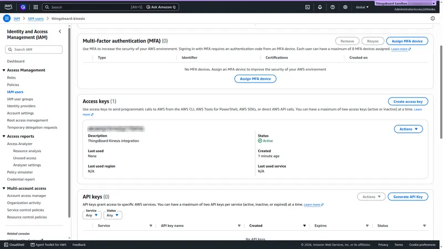The height and width of the screenshot is (249, 443).
Task: Click the Generate API Key button
Action: point(408,197)
